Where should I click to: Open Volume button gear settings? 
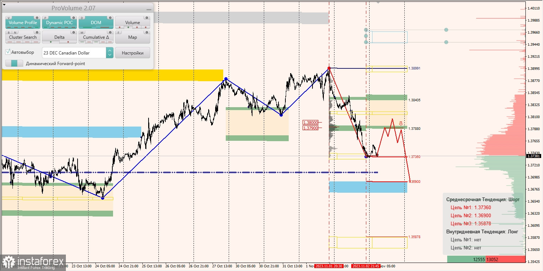(146, 18)
